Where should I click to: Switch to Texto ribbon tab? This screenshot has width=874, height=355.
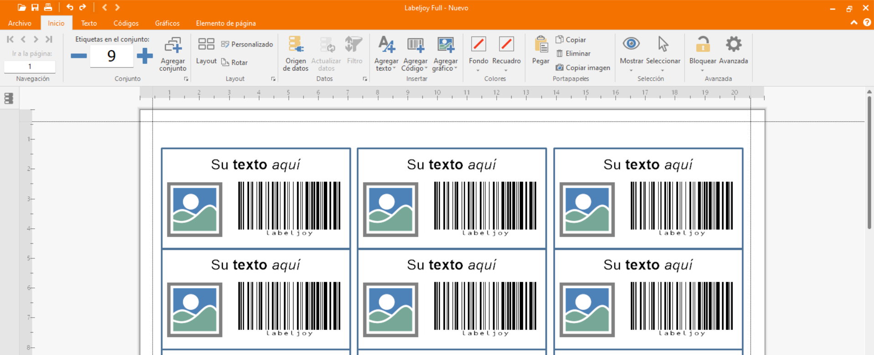(89, 23)
